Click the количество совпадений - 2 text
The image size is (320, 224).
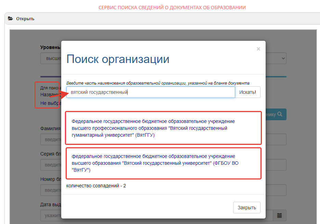(96, 186)
